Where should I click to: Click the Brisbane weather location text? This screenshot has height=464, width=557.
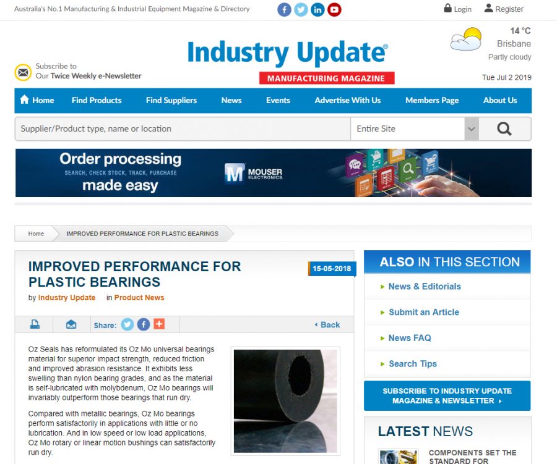click(514, 44)
